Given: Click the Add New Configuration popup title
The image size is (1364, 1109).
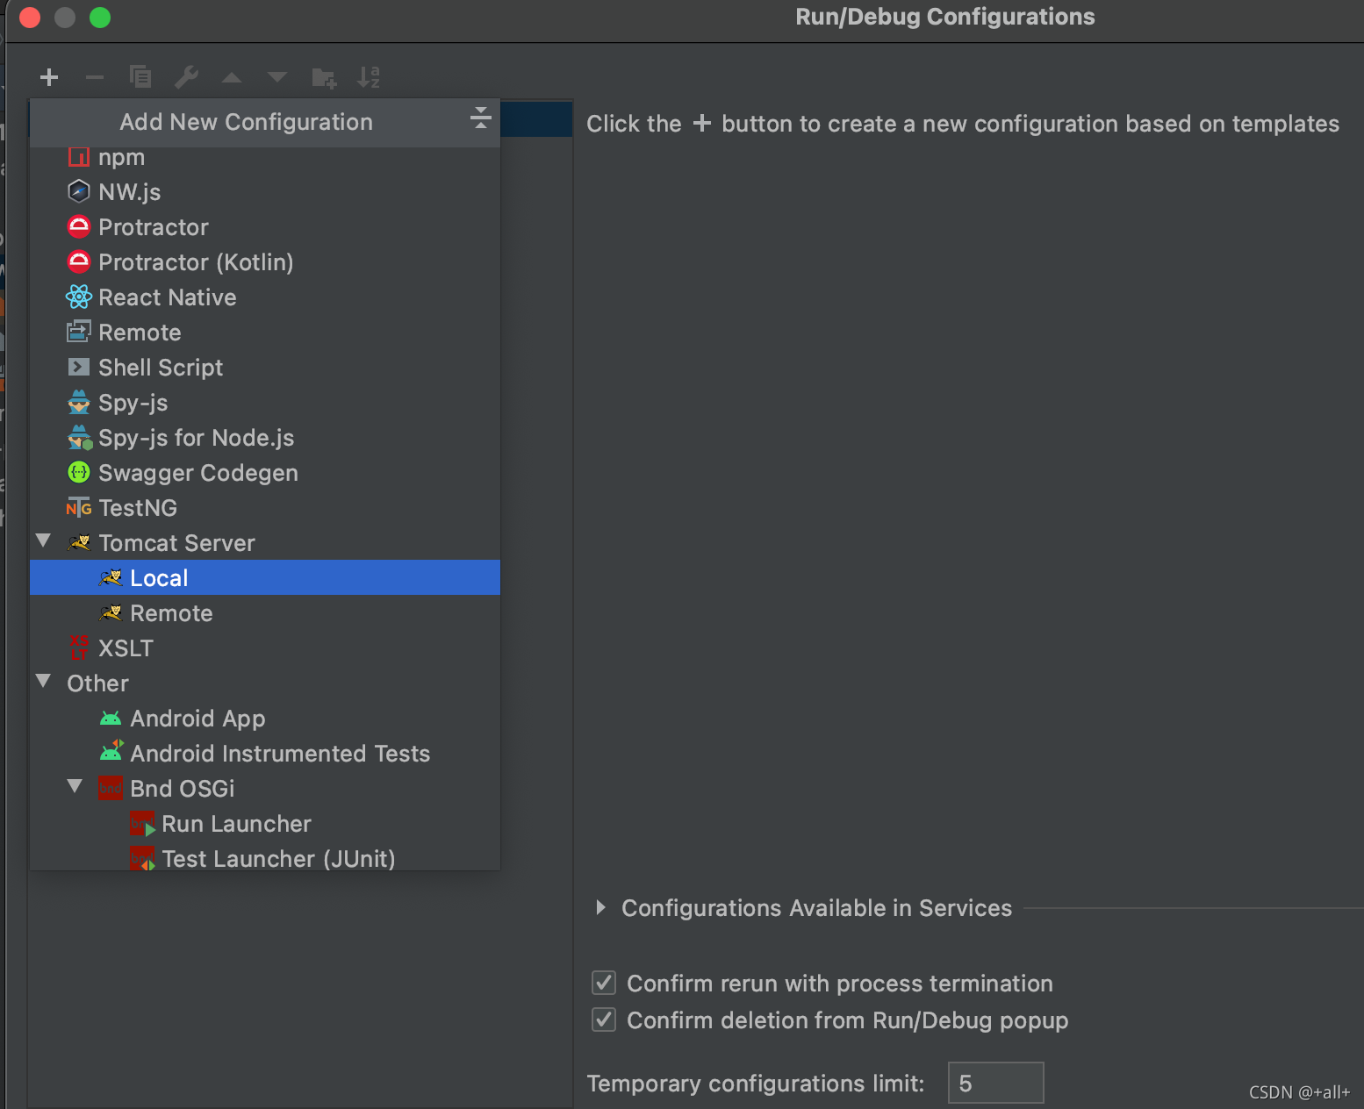Looking at the screenshot, I should (x=246, y=122).
